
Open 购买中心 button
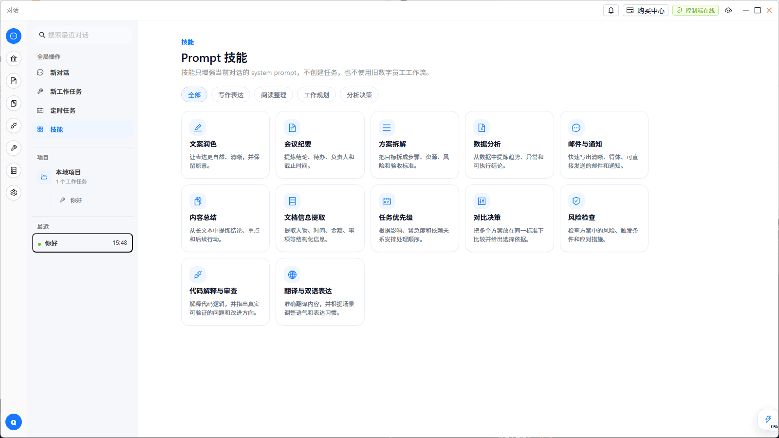pyautogui.click(x=646, y=10)
